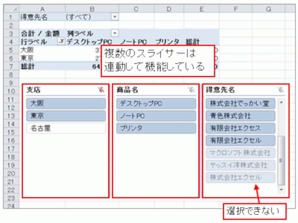Click the select-all corner of the sheet
Screen dimensions: 298x223
point(11,9)
